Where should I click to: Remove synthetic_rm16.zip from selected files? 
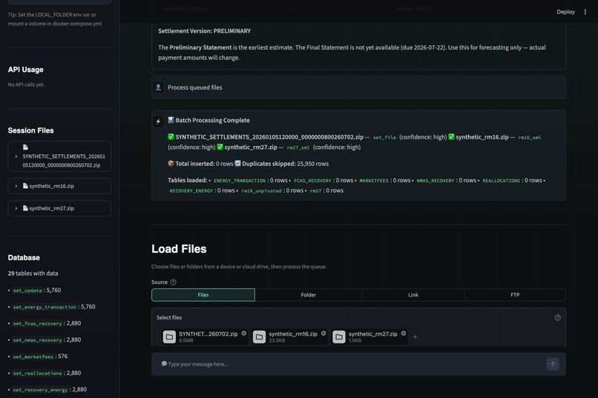coord(323,334)
